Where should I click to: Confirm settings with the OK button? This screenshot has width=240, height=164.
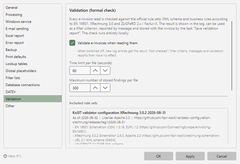pyautogui.click(x=159, y=156)
